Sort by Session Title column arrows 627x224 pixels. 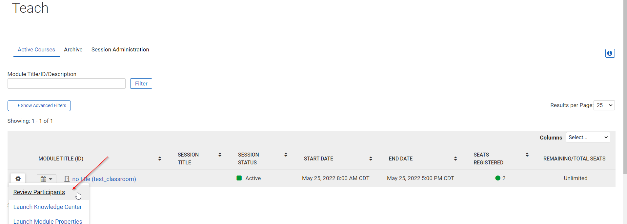click(x=220, y=155)
